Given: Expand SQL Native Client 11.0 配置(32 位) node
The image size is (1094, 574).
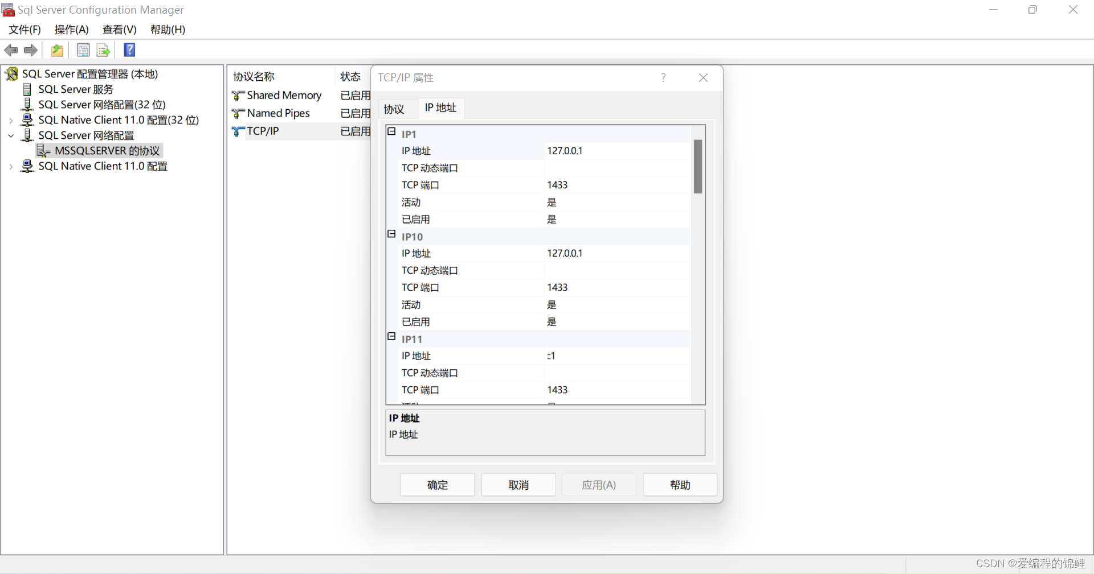Looking at the screenshot, I should coord(11,121).
